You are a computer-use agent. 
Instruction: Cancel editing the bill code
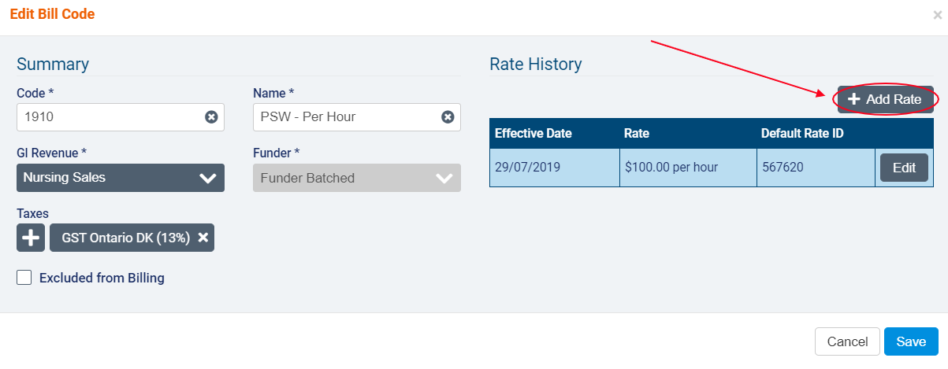click(847, 341)
